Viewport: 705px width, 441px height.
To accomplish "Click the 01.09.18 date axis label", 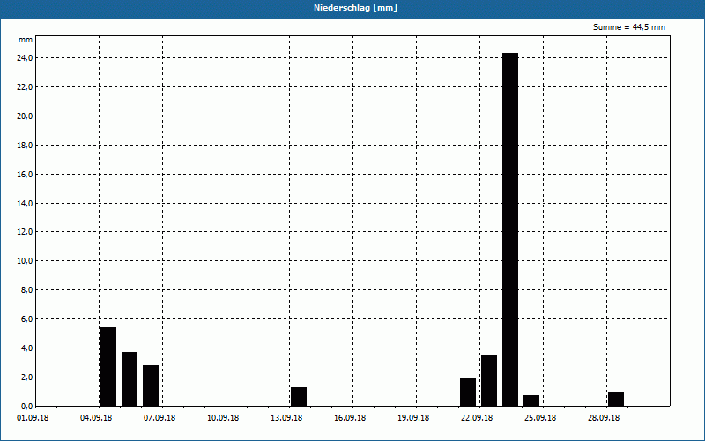I will (x=33, y=418).
